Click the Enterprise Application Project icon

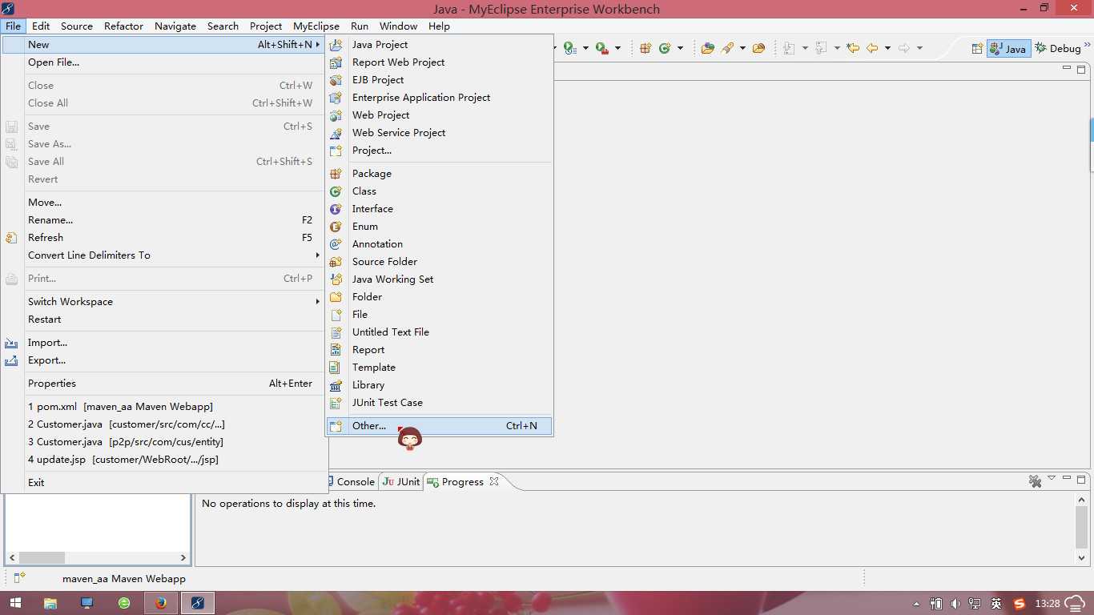click(336, 98)
